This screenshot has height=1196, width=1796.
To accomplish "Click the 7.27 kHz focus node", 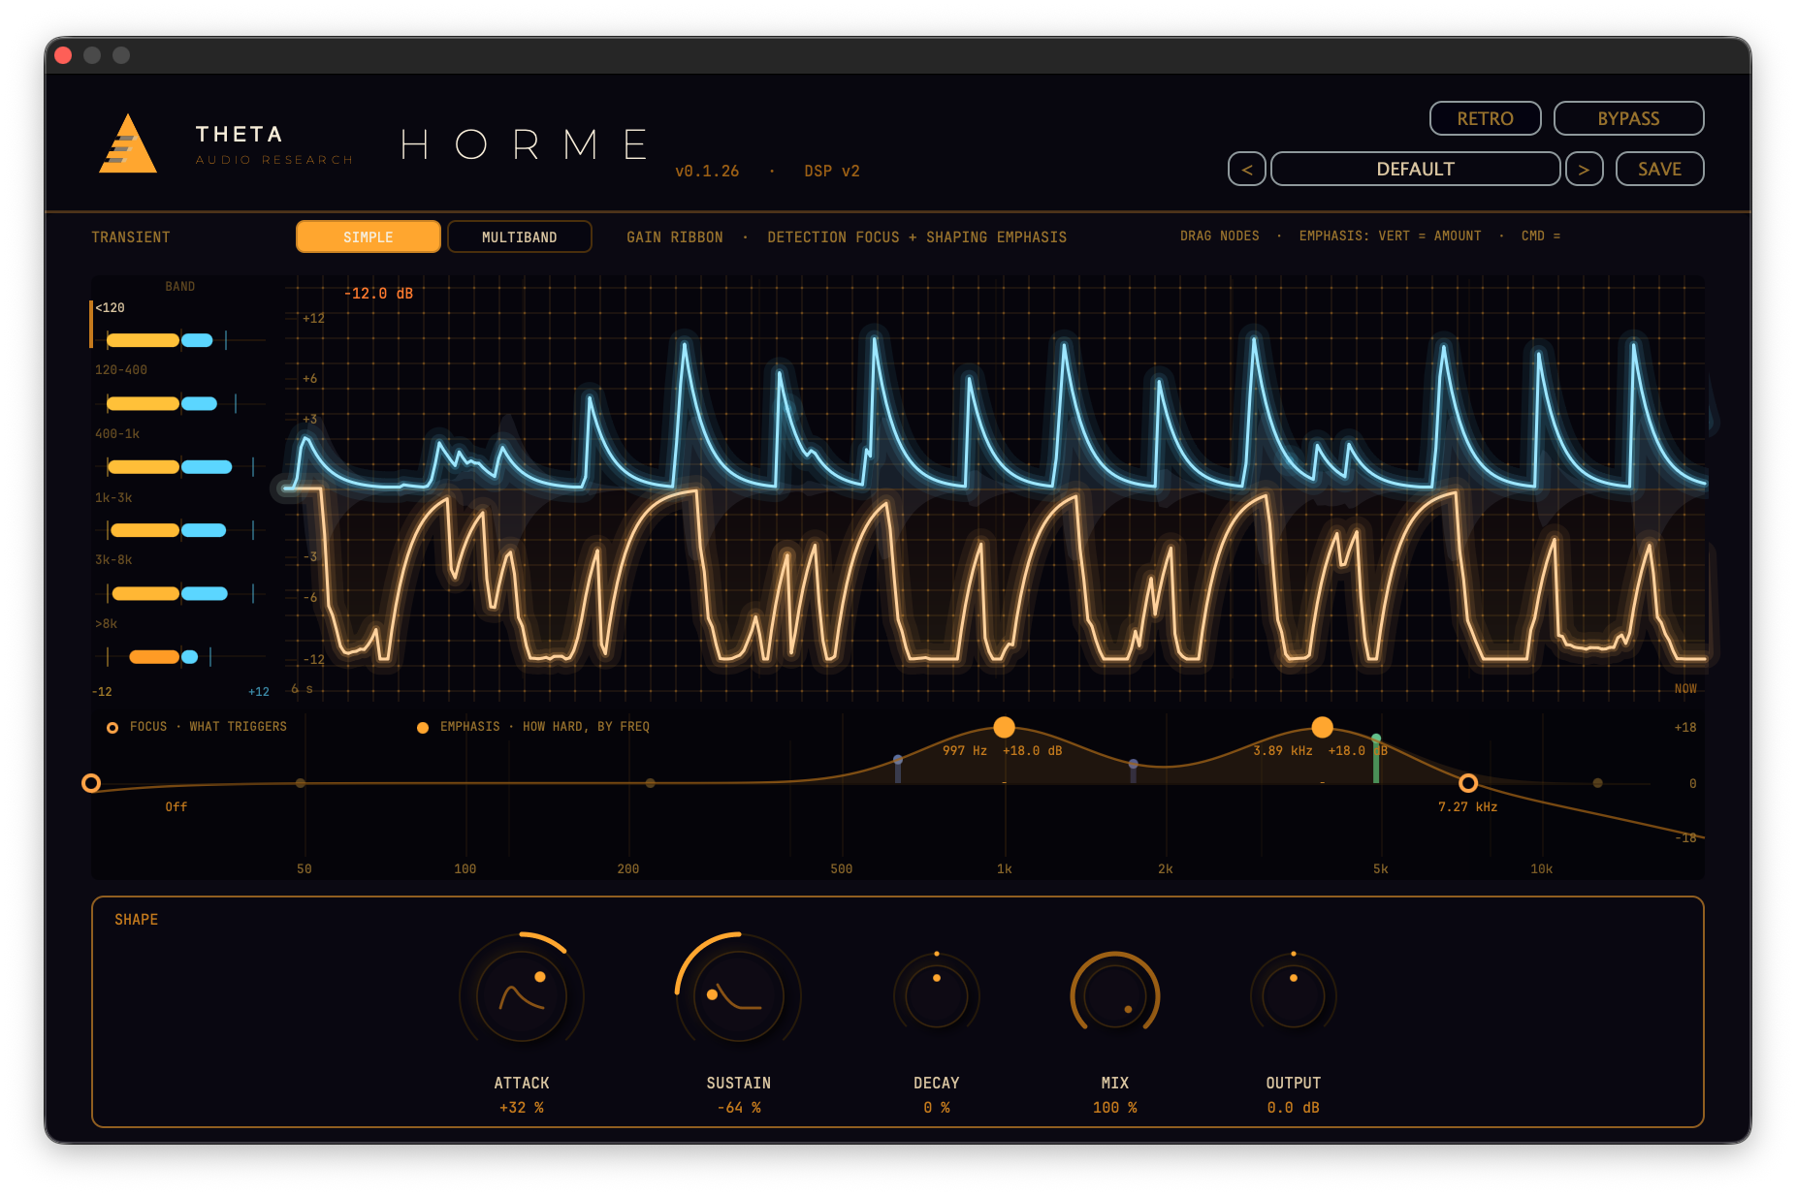I will click(x=1468, y=783).
